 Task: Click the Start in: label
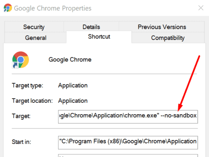pos(21,142)
